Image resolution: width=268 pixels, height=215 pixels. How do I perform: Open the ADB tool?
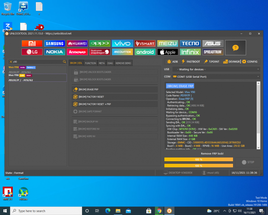172,61
